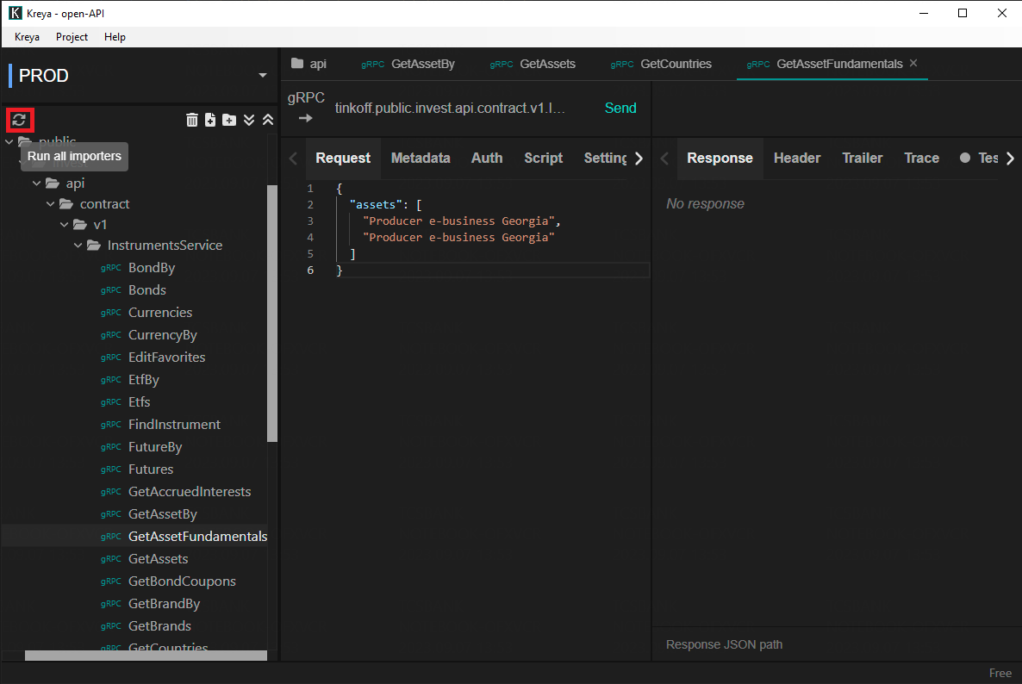Select FindInstrument in the tree
The image size is (1022, 684).
(x=174, y=425)
